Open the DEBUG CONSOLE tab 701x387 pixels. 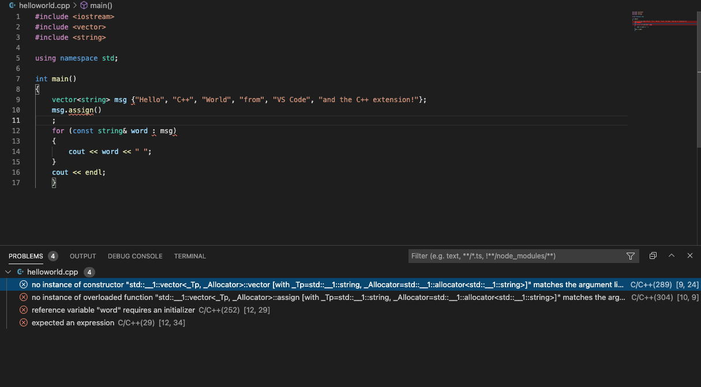[135, 256]
